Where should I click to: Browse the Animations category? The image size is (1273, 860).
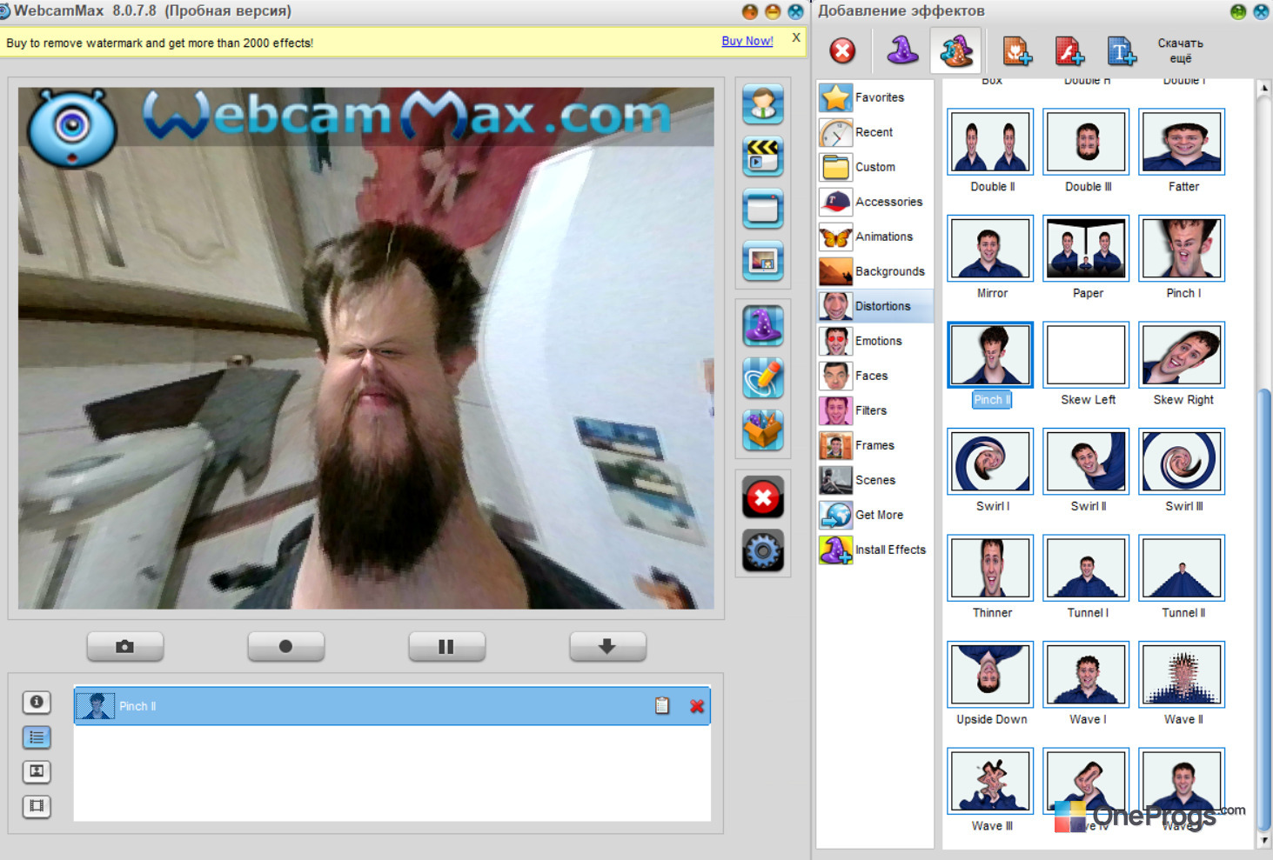[874, 237]
